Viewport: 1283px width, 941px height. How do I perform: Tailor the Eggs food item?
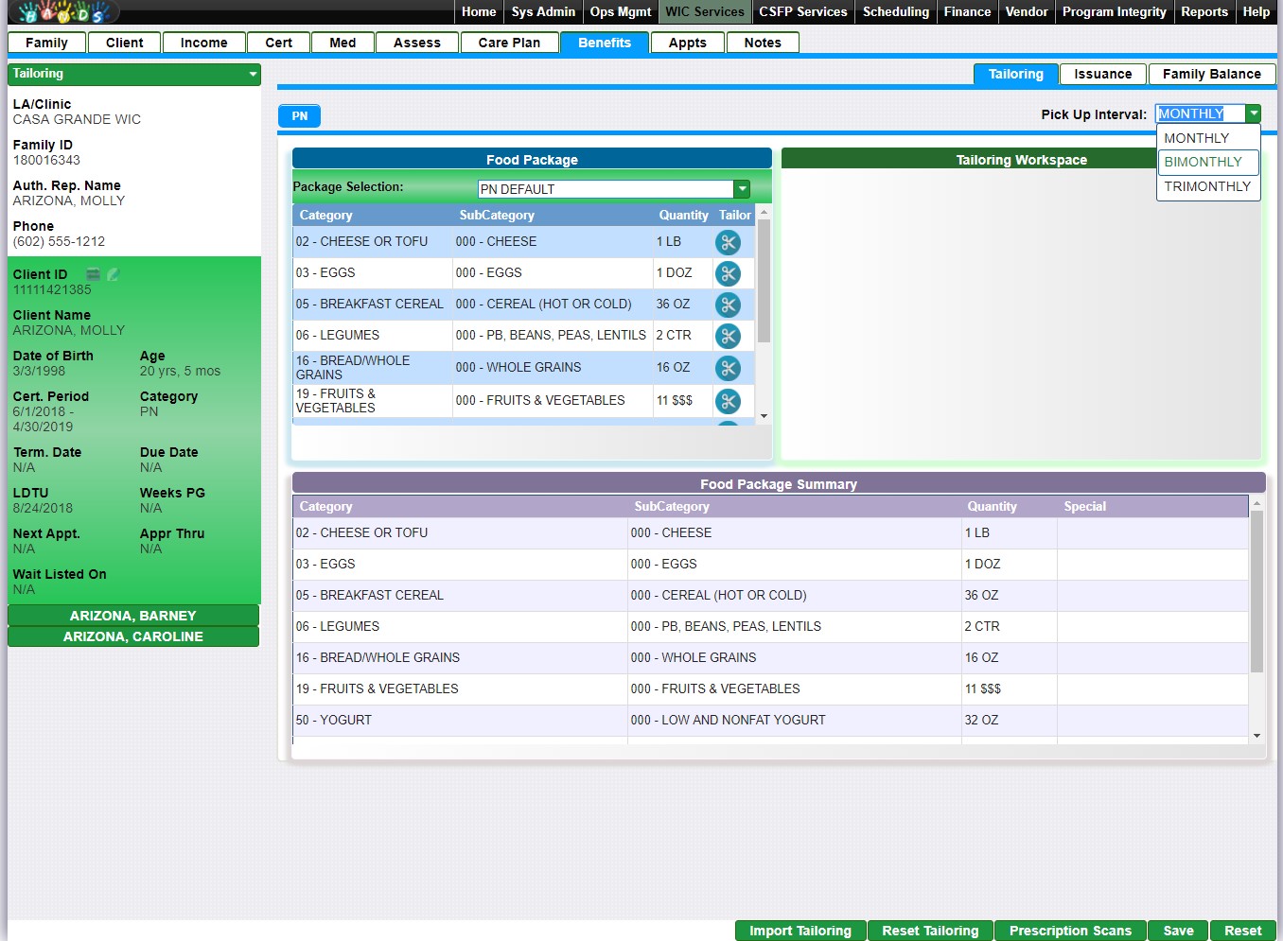point(728,274)
